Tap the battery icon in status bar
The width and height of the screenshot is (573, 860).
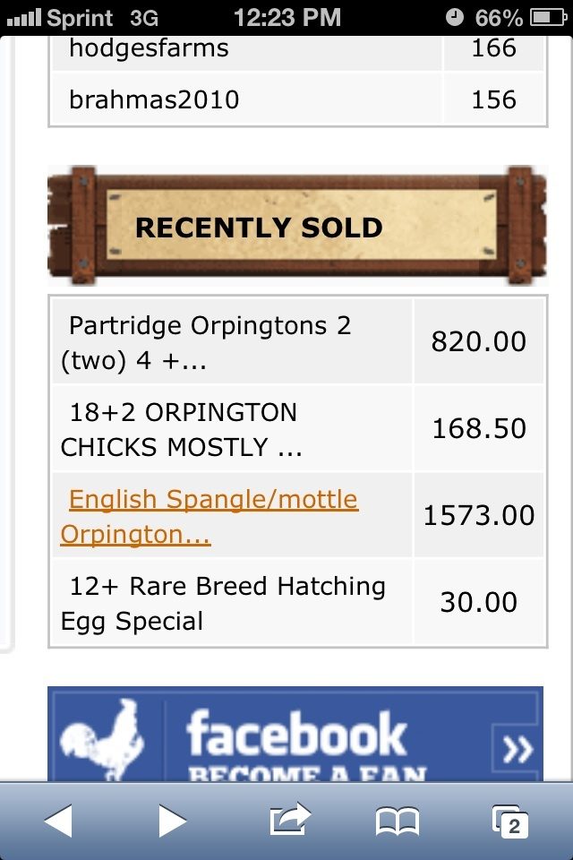(548, 17)
